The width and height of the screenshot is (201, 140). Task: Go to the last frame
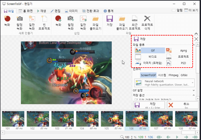(195, 137)
